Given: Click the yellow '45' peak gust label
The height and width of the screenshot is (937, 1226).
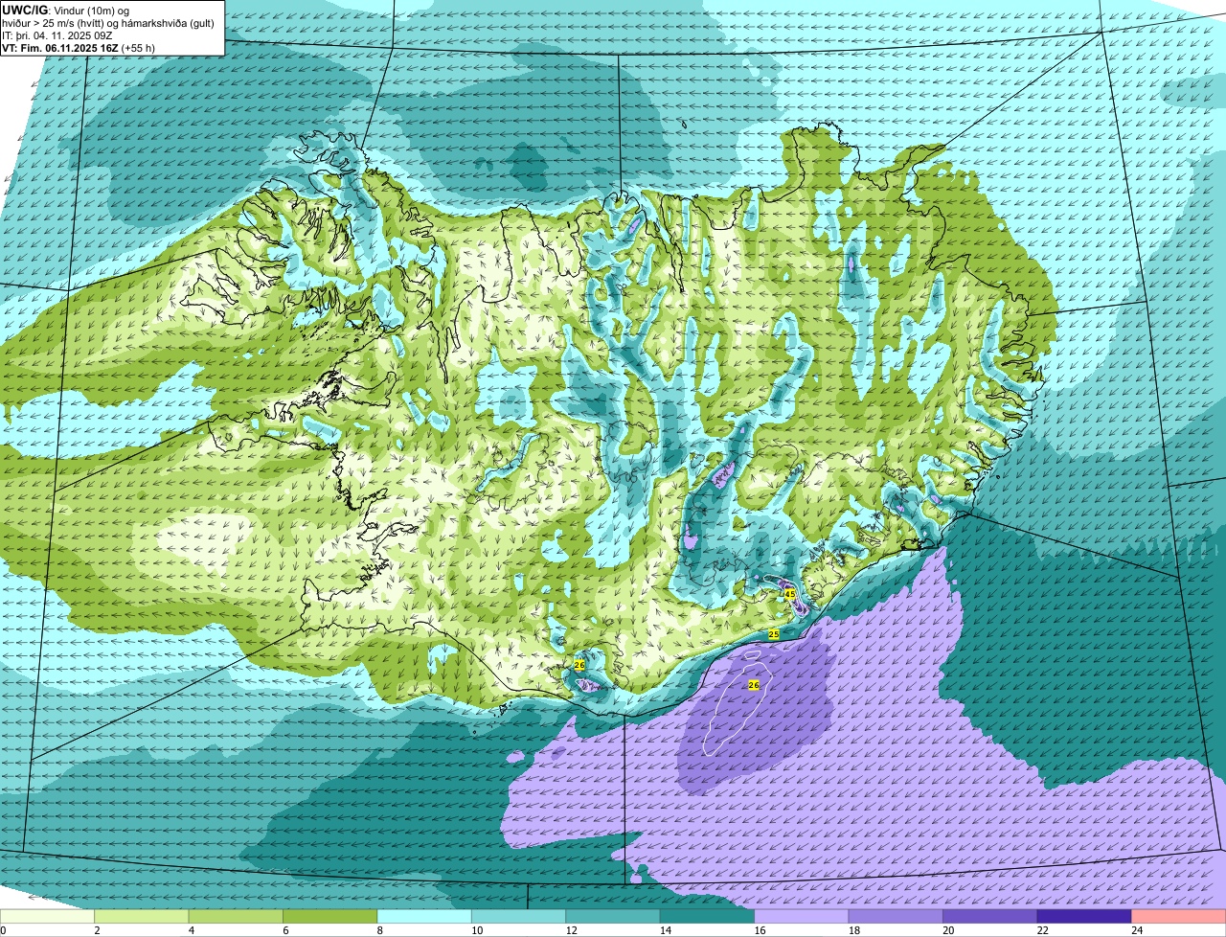Looking at the screenshot, I should [790, 594].
